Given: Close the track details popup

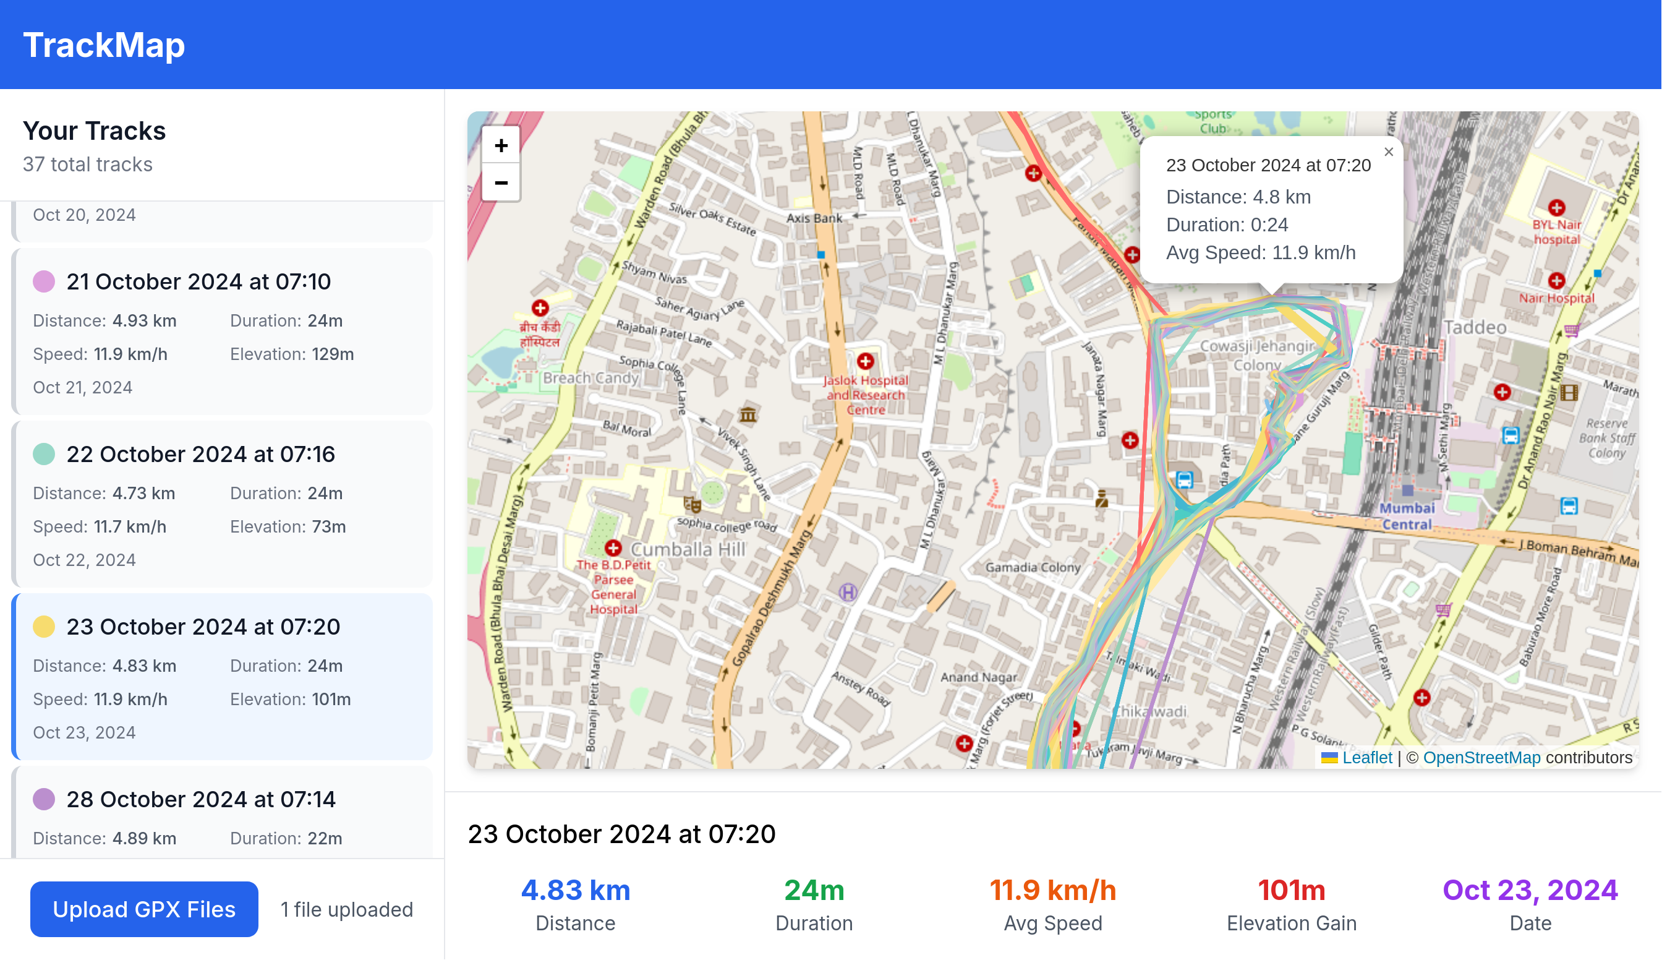Looking at the screenshot, I should click(1389, 152).
